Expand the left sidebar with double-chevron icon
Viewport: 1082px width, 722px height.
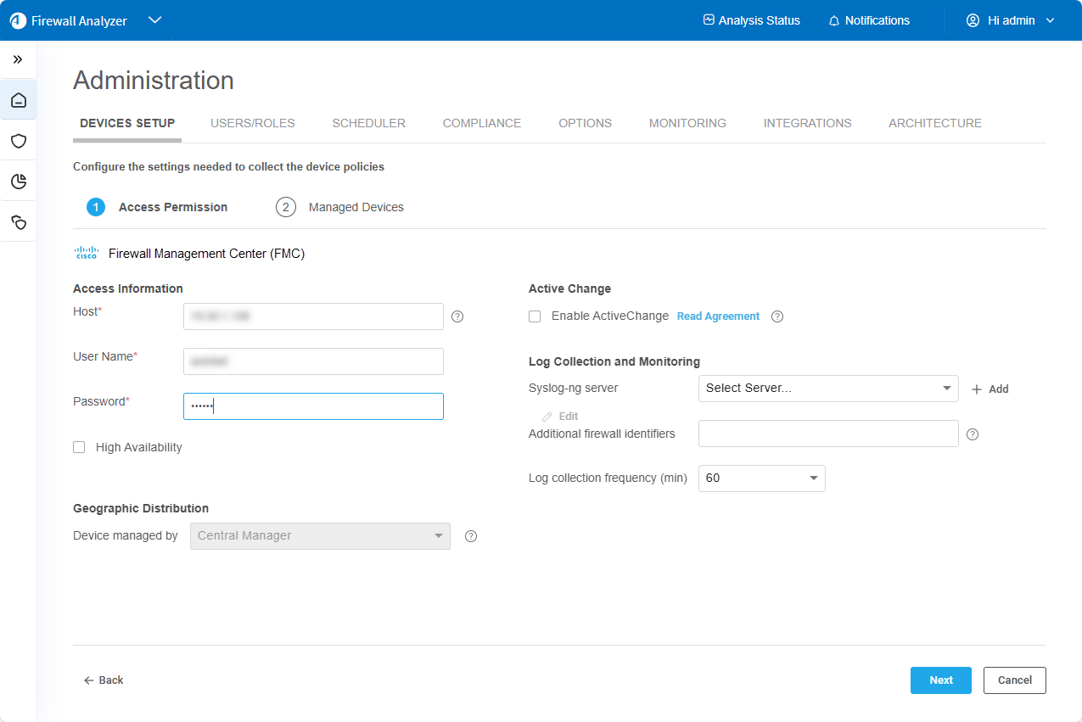(18, 59)
